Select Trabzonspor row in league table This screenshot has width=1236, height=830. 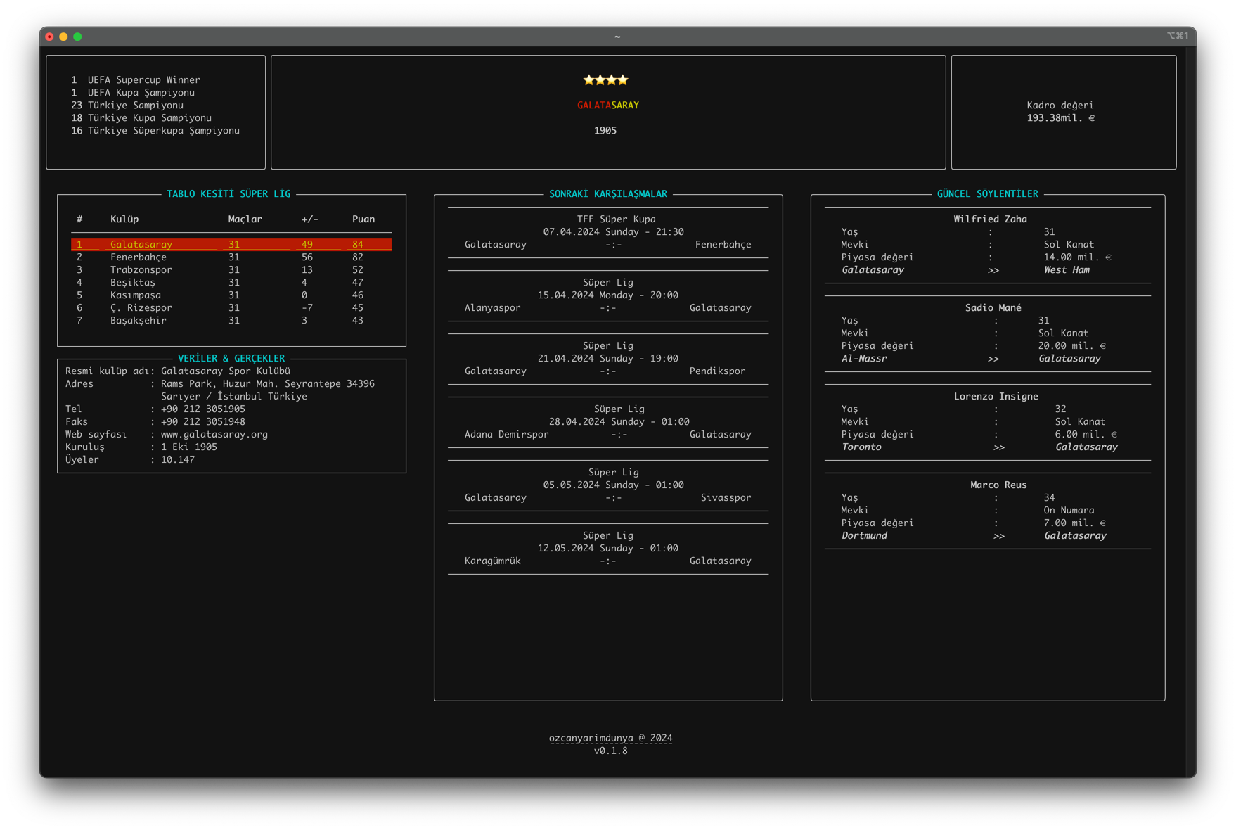[x=231, y=269]
